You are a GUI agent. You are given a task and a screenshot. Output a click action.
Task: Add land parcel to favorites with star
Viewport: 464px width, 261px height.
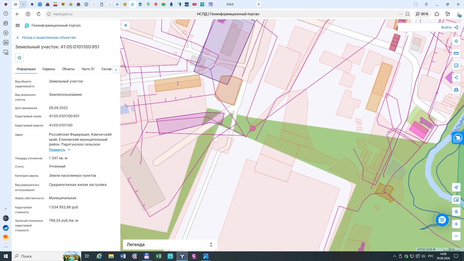(19, 58)
